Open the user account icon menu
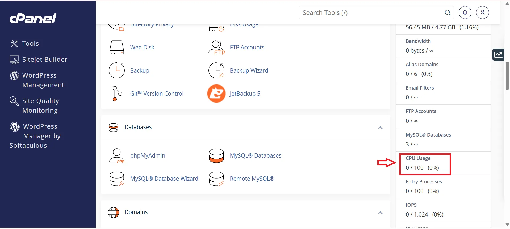510x229 pixels. (482, 12)
